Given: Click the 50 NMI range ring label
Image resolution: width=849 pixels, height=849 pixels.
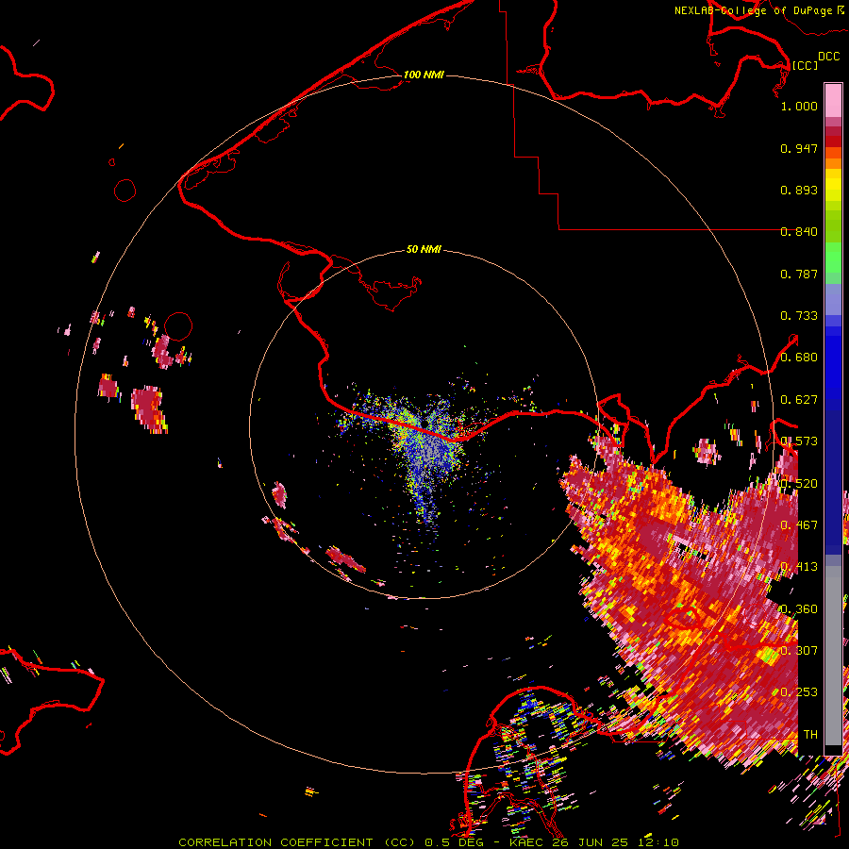Looking at the screenshot, I should 424,249.
